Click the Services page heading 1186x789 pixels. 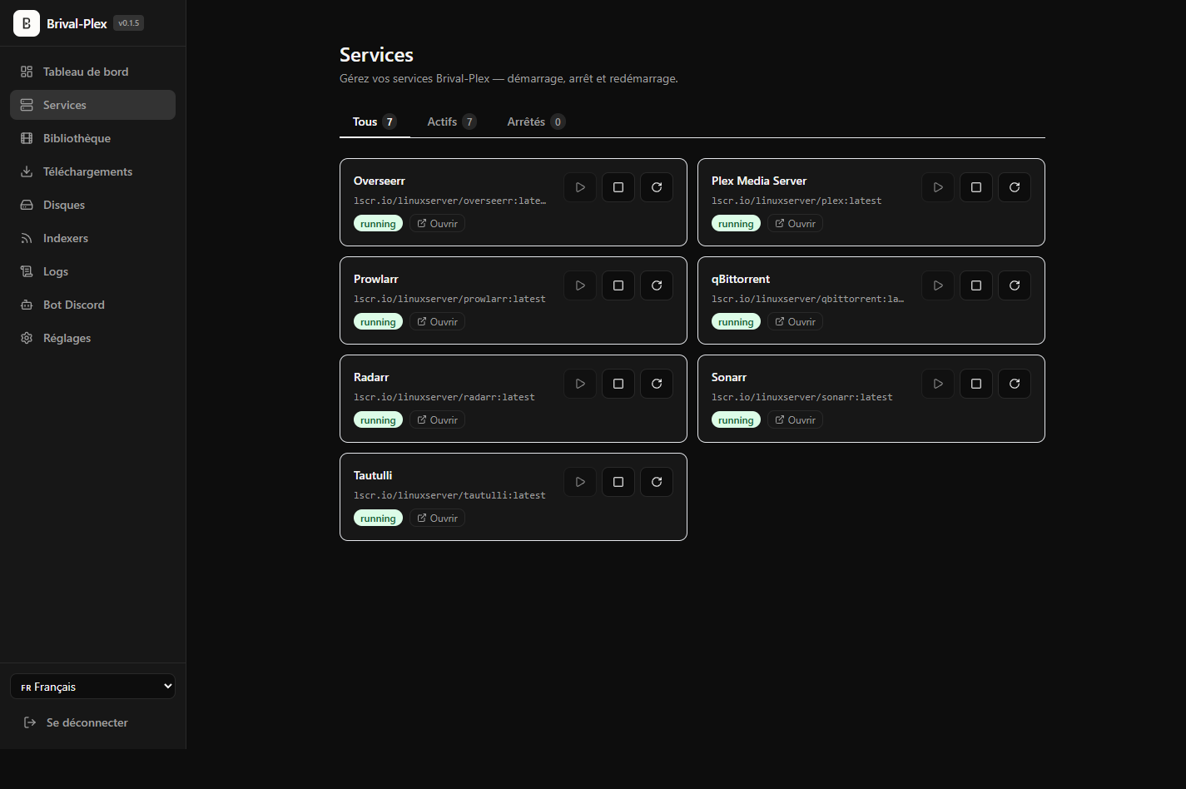point(376,55)
